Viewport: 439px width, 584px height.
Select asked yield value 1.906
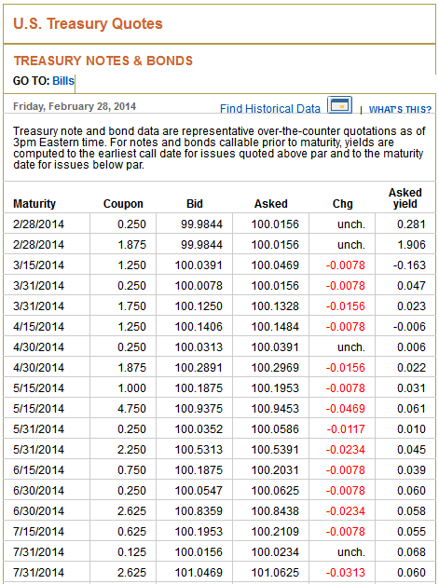click(x=411, y=245)
